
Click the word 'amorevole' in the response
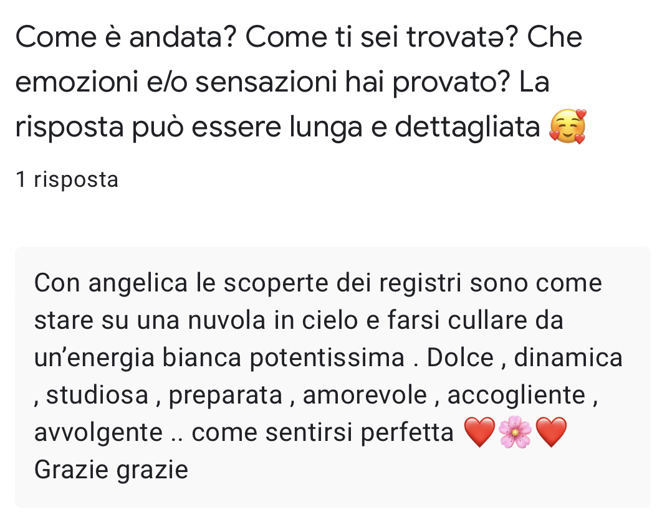point(365,395)
